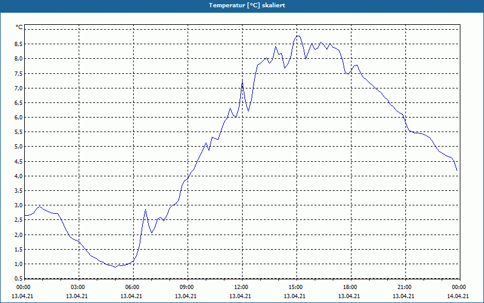484x303 pixels.
Task: Click the 5,5 temperature axis label
Action: 19,132
